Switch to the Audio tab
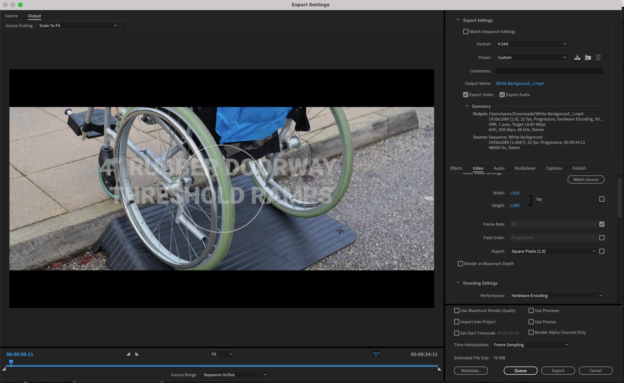The height and width of the screenshot is (383, 624). [x=499, y=168]
